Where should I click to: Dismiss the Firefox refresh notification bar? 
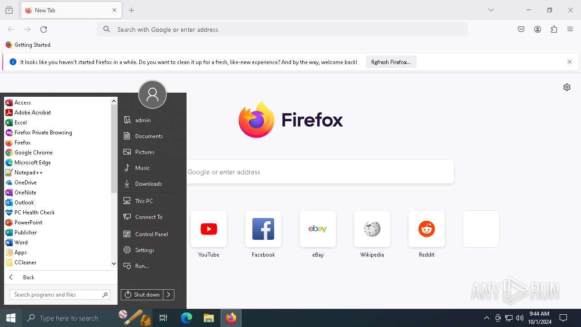tap(570, 62)
